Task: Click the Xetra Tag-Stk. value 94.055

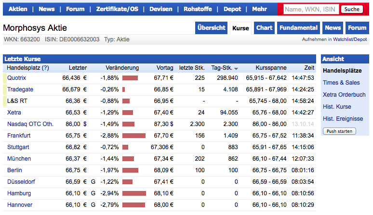Action: coord(229,113)
